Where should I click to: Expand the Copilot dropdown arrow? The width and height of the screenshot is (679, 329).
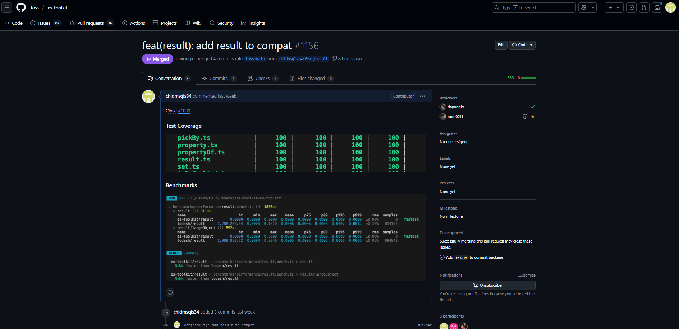(x=593, y=8)
